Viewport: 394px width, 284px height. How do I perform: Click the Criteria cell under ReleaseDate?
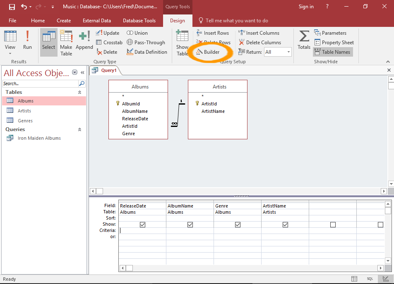[x=142, y=231]
